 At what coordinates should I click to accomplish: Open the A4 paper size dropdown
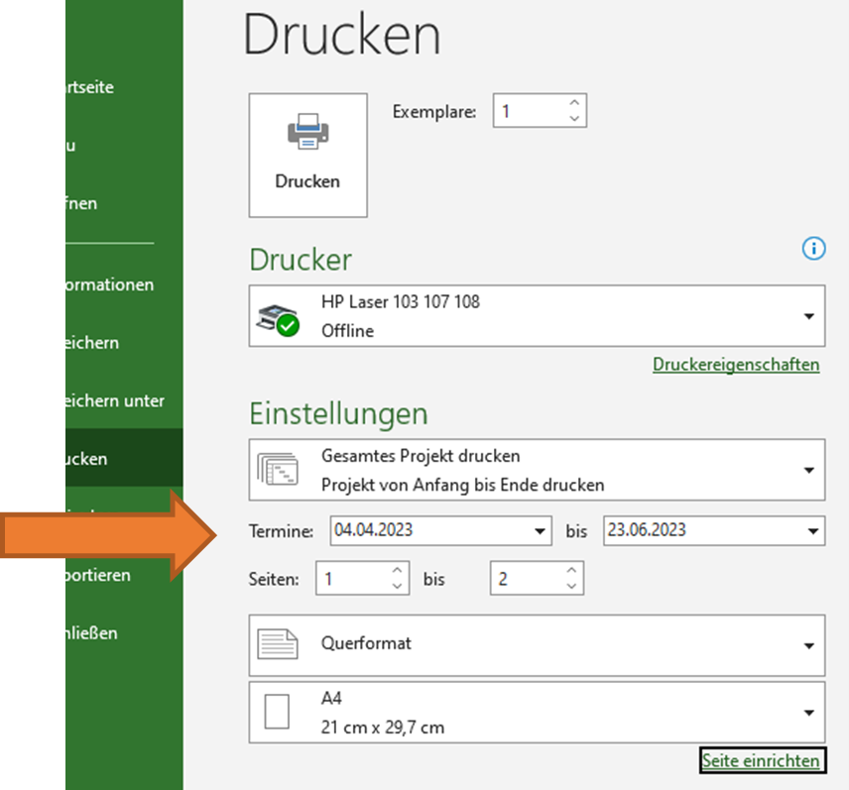(809, 713)
